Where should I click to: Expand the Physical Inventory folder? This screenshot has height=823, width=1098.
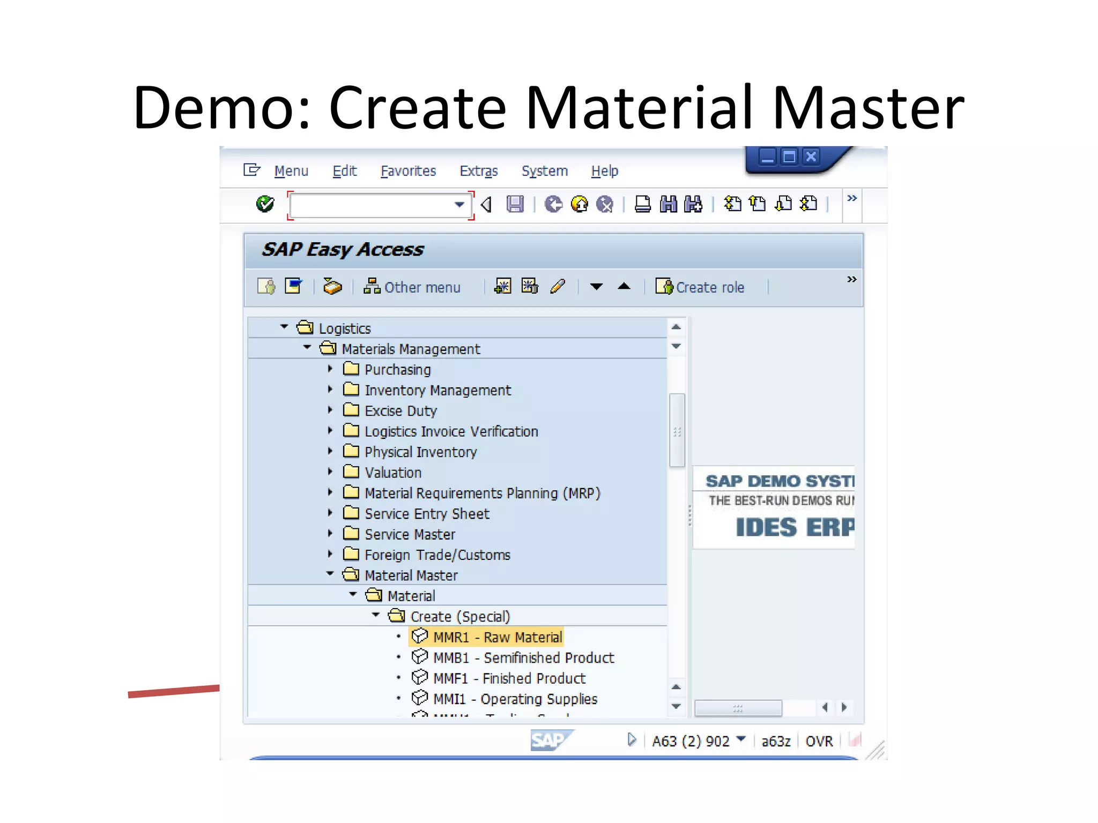[x=330, y=451]
